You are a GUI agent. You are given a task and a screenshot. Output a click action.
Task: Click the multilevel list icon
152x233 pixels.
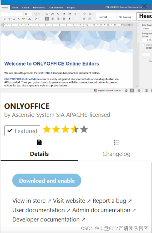pyautogui.click(x=58, y=14)
